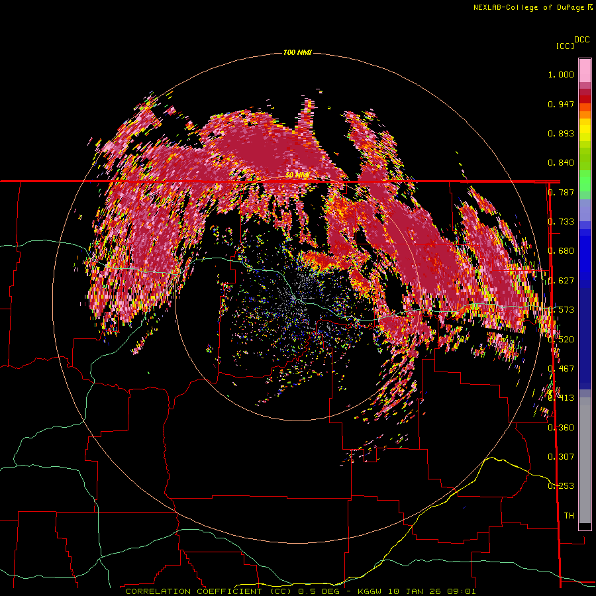Screen dimensions: 596x596
Task: Click the gray lower segment of the color bar
Action: (585, 460)
